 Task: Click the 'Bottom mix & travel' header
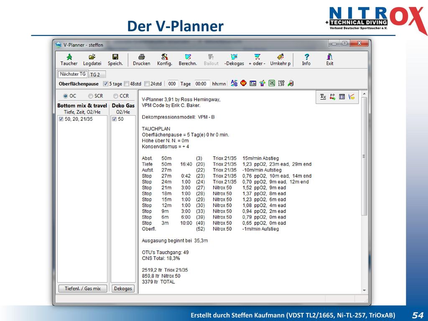82,106
